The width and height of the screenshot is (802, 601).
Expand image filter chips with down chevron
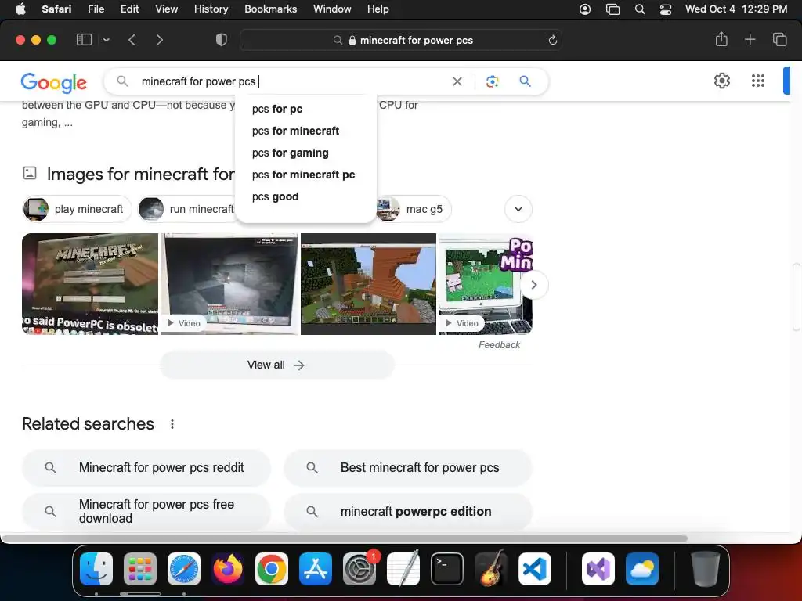[x=518, y=209]
